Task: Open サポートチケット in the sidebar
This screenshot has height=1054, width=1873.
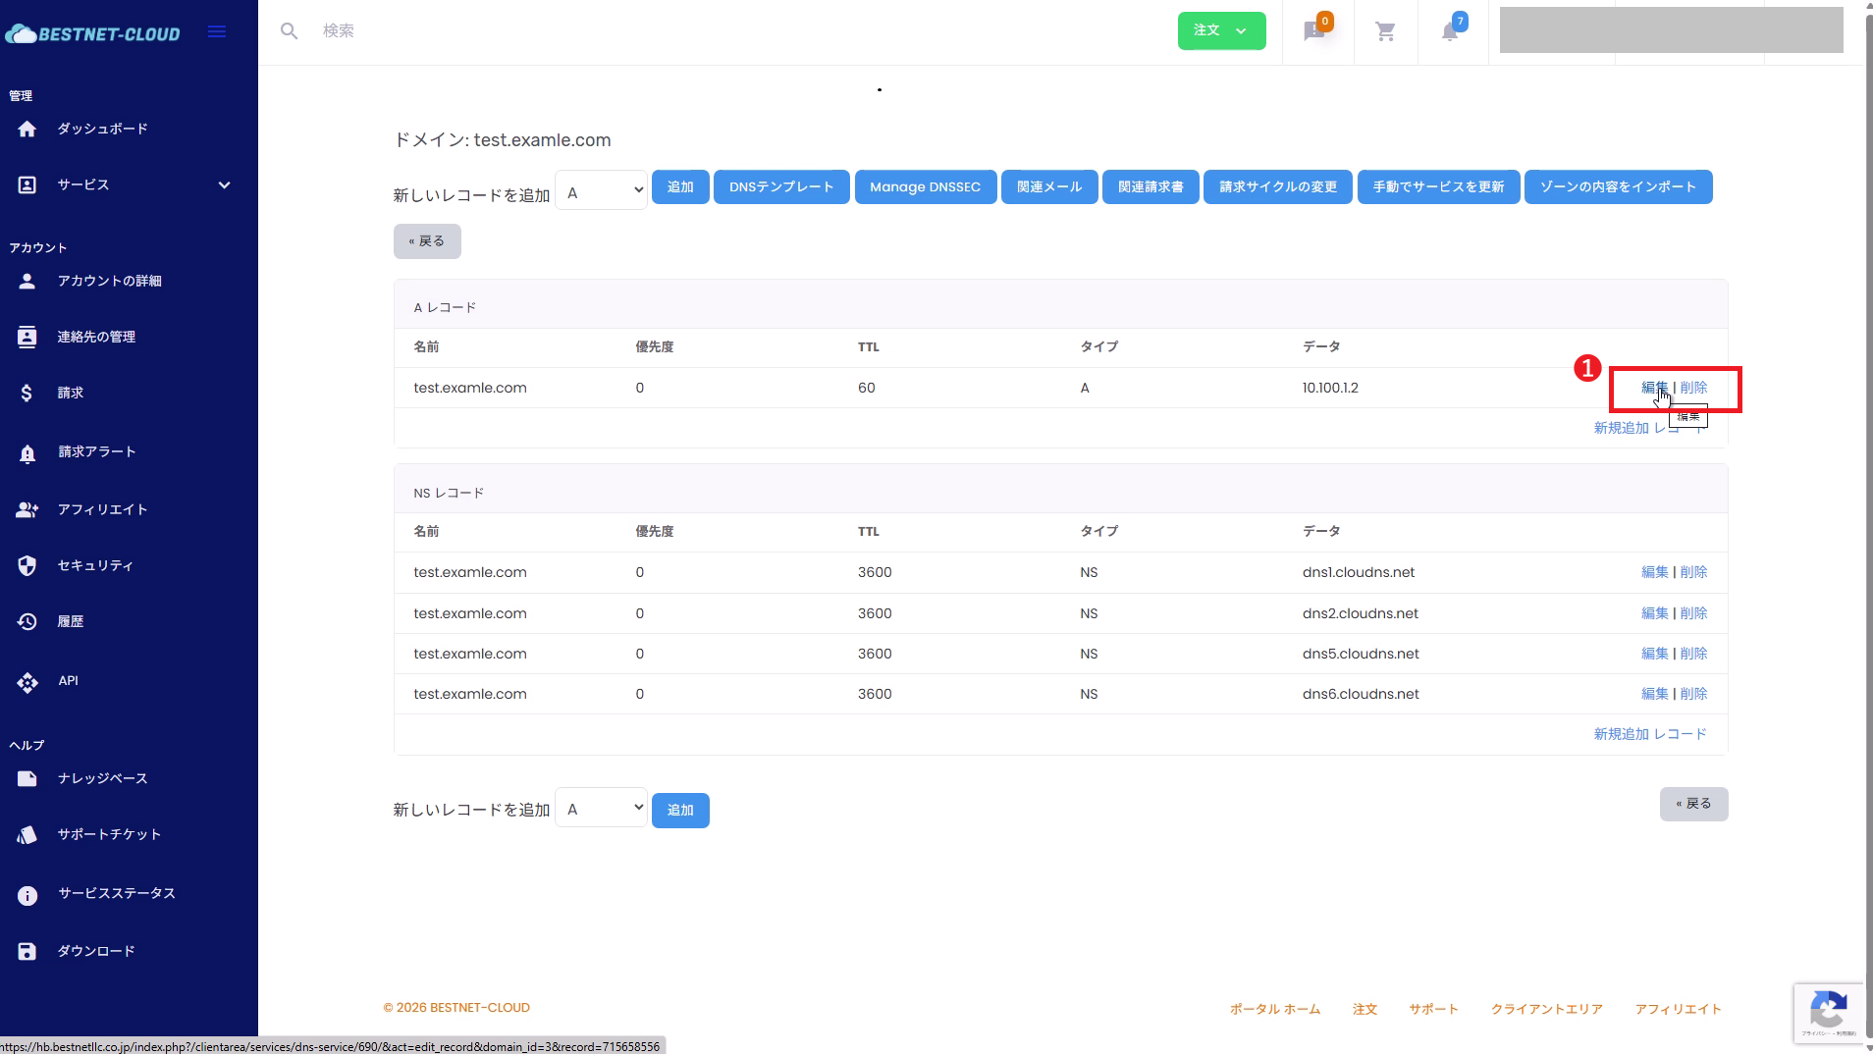Action: (x=107, y=834)
